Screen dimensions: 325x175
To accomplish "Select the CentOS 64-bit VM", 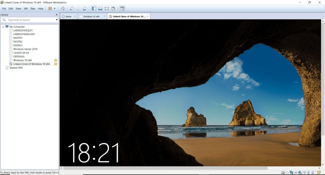I will point(21,53).
